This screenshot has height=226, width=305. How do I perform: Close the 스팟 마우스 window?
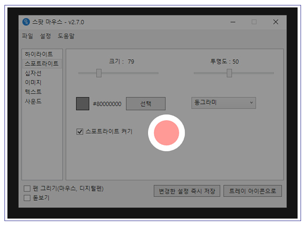pos(276,22)
